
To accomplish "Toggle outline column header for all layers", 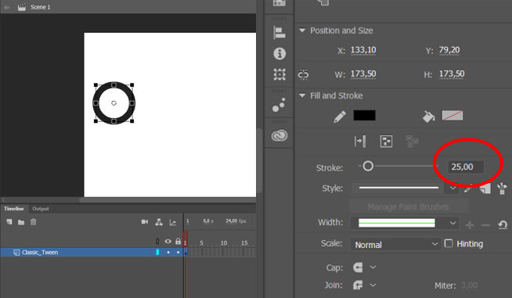I will [157, 242].
